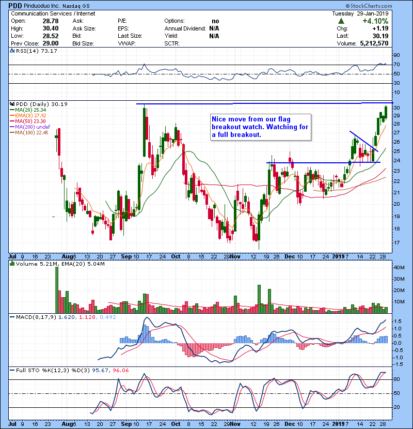
Task: Click the green up-triangle change indicator
Action: 341,21
